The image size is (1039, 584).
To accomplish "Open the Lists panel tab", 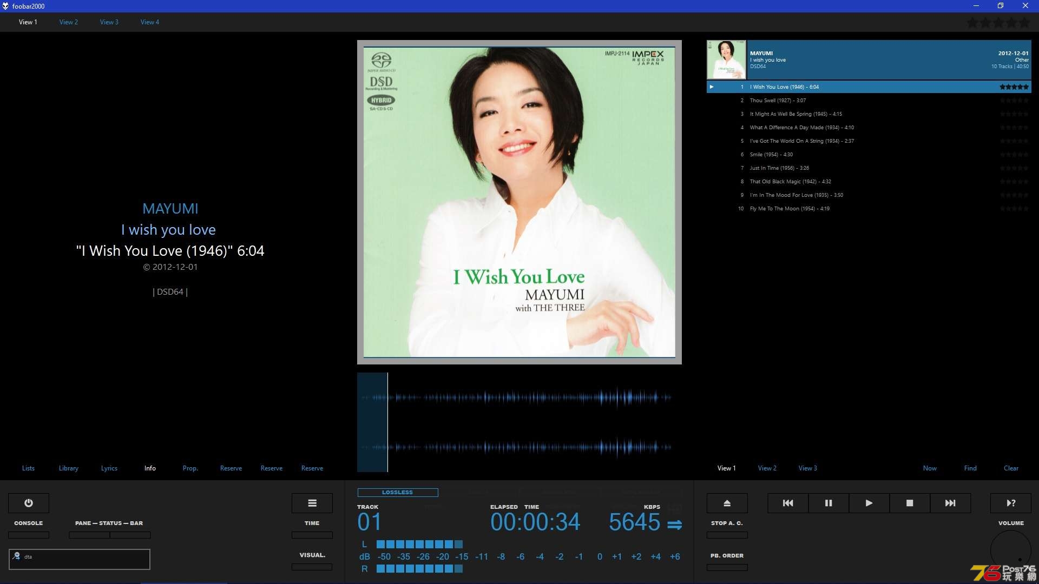I will tap(28, 468).
